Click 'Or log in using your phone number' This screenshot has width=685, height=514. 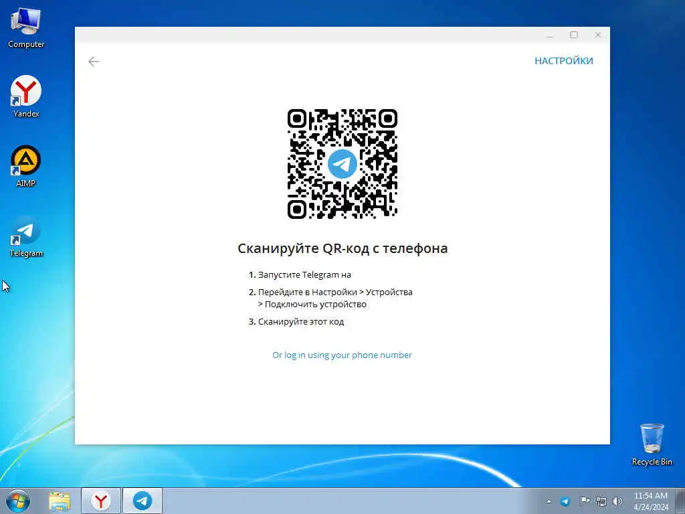342,355
